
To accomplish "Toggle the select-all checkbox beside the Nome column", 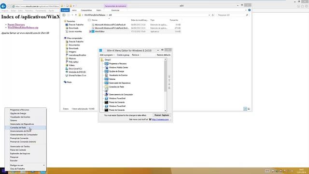I will [89, 20].
